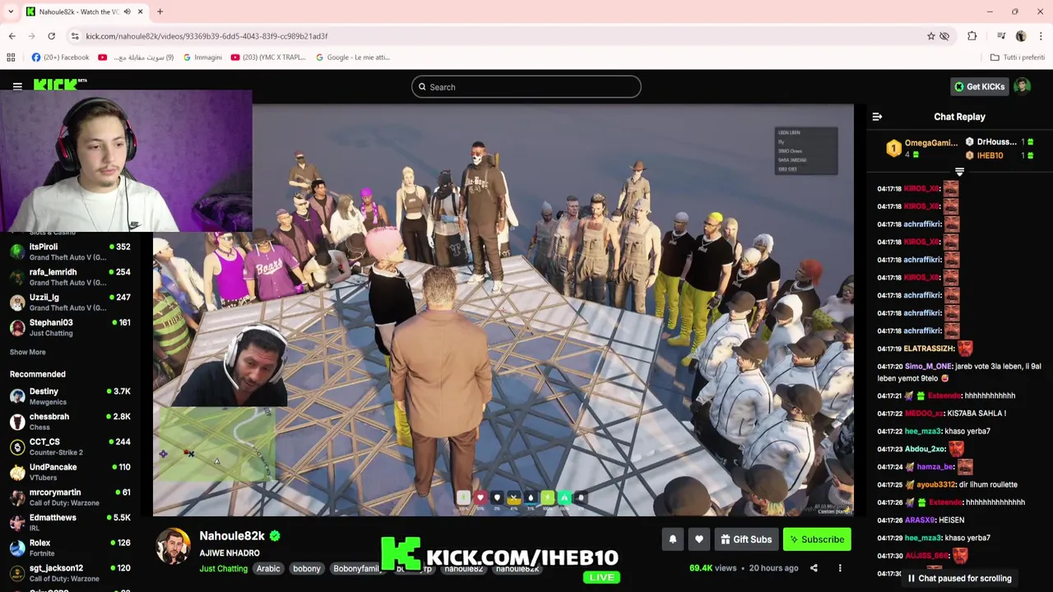Click the crossed-eye tracking protection icon
The height and width of the screenshot is (592, 1053).
(944, 36)
